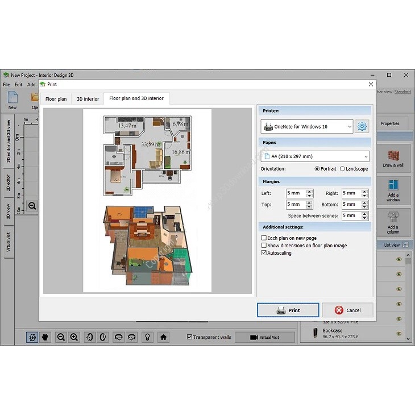Open the 3D view side tab
This screenshot has width=415, height=415.
click(8, 211)
